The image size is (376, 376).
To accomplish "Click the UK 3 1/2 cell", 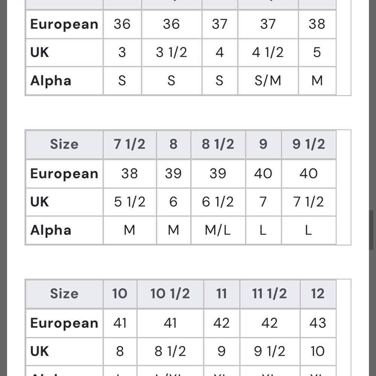I will point(171,52).
